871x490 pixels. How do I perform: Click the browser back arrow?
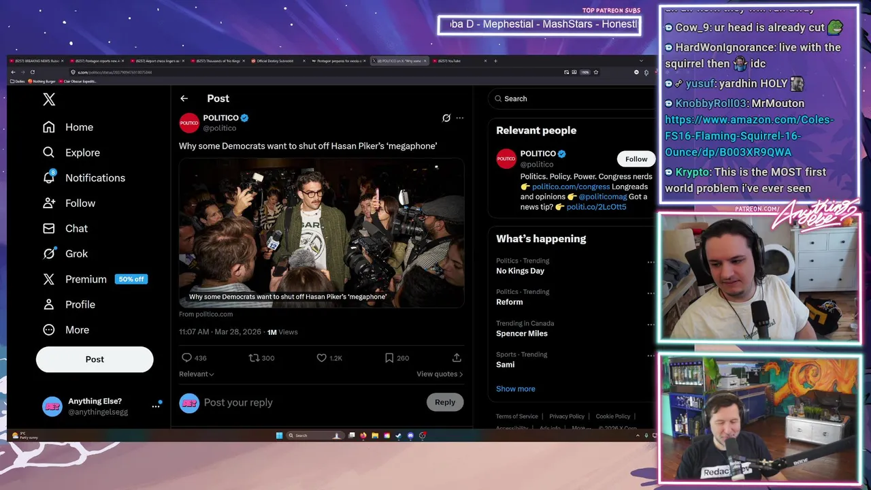12,72
